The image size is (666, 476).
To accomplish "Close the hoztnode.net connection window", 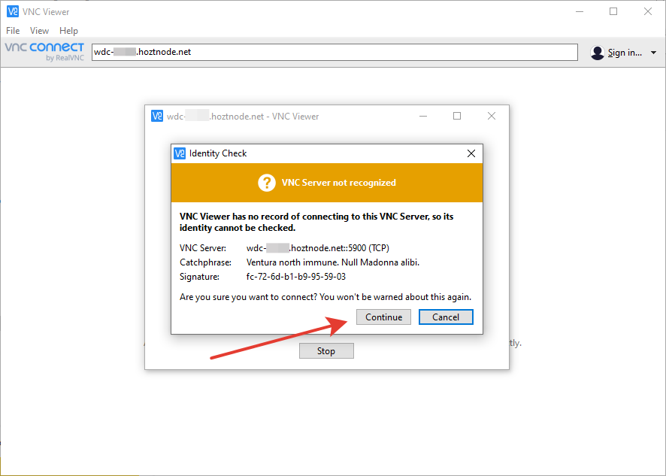I will [492, 116].
